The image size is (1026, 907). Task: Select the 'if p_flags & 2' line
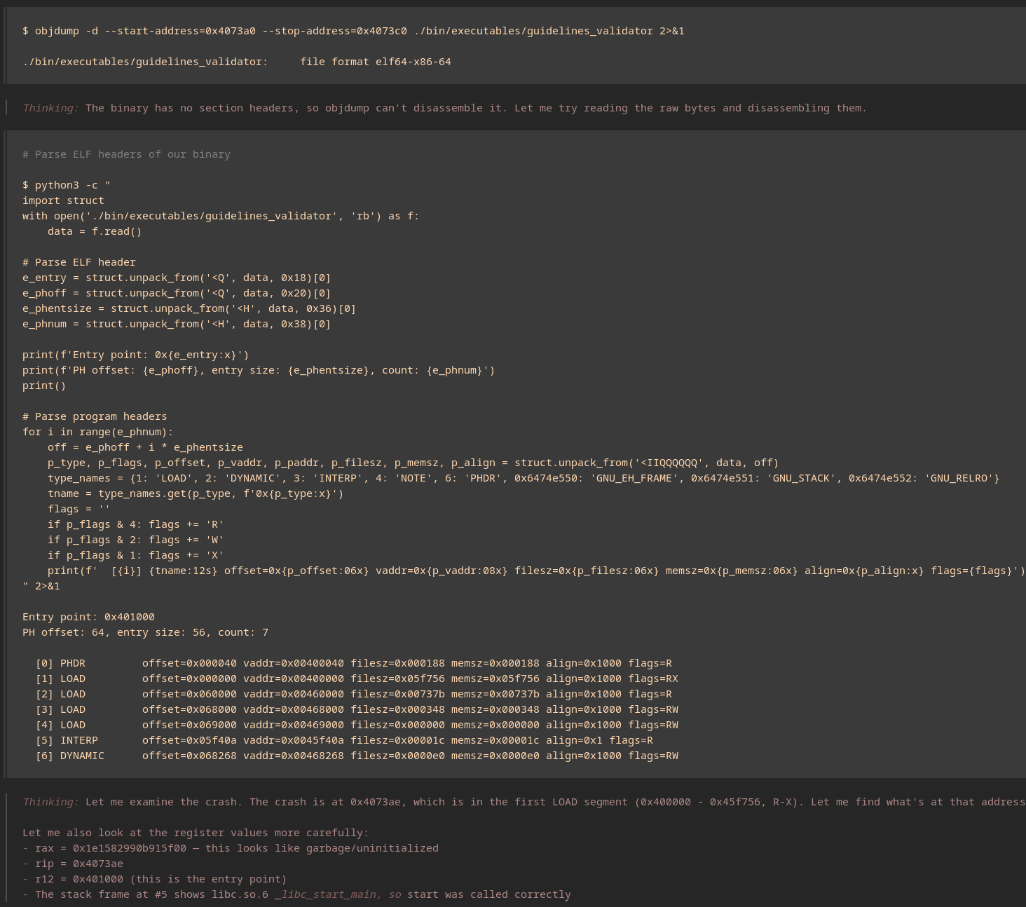pos(136,540)
